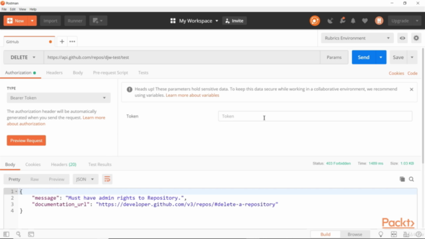Image resolution: width=425 pixels, height=239 pixels.
Task: Open the View menu
Action: click(23, 9)
